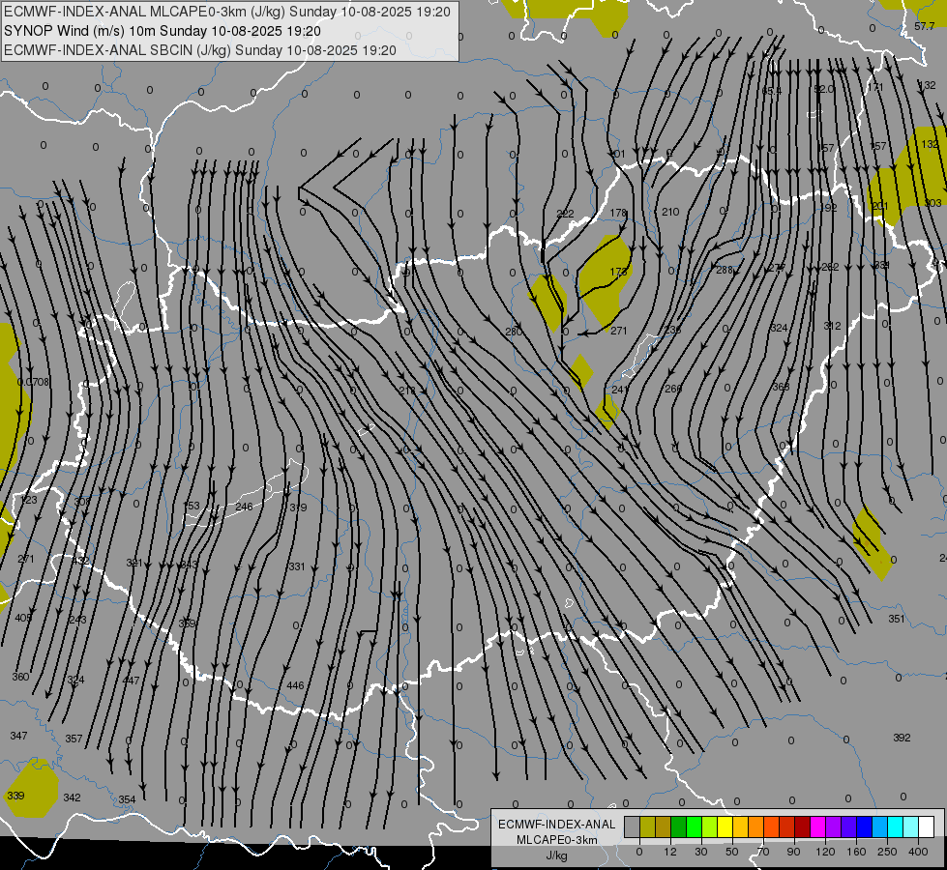
Task: Select the 351 map value
Action: tap(897, 619)
